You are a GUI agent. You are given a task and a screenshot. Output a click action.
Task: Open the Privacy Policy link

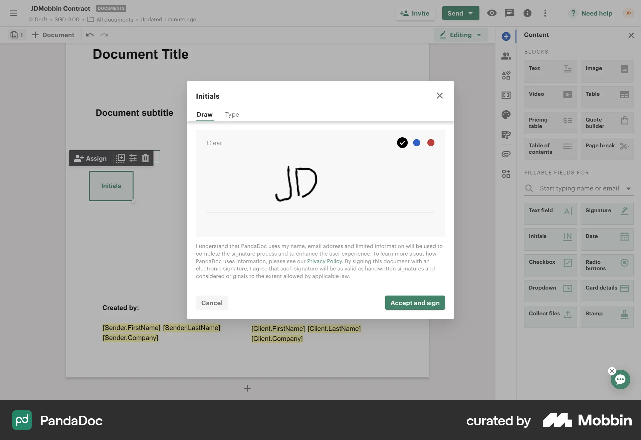tap(324, 261)
